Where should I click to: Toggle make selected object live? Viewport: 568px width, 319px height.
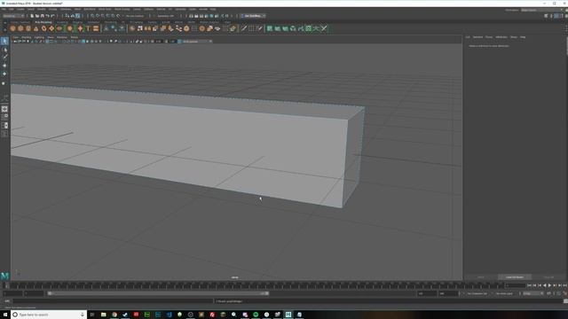(x=118, y=16)
